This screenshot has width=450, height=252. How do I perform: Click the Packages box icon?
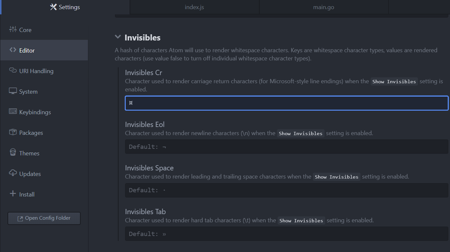[x=13, y=132]
